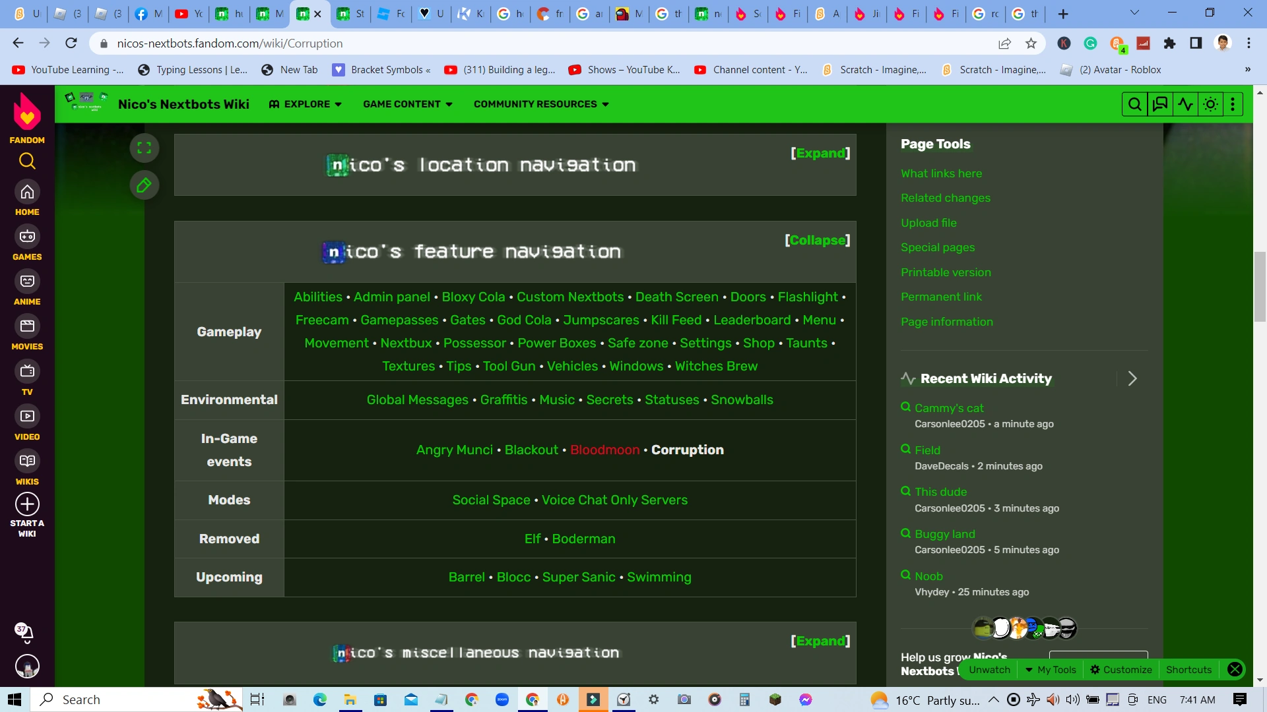Collapse Nico's feature navigation box

(x=818, y=240)
